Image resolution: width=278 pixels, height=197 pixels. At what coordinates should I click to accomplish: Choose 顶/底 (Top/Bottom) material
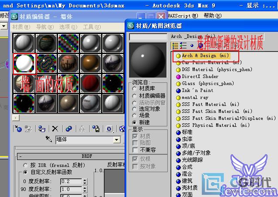pyautogui.click(x=188, y=146)
